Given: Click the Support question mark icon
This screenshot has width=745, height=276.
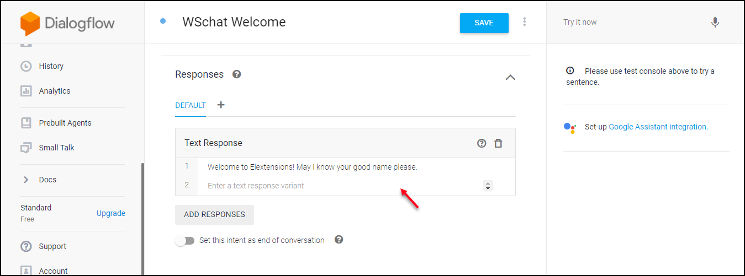Looking at the screenshot, I should [x=26, y=246].
